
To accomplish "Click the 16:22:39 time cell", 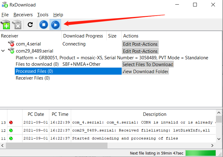I will [x=60, y=122].
